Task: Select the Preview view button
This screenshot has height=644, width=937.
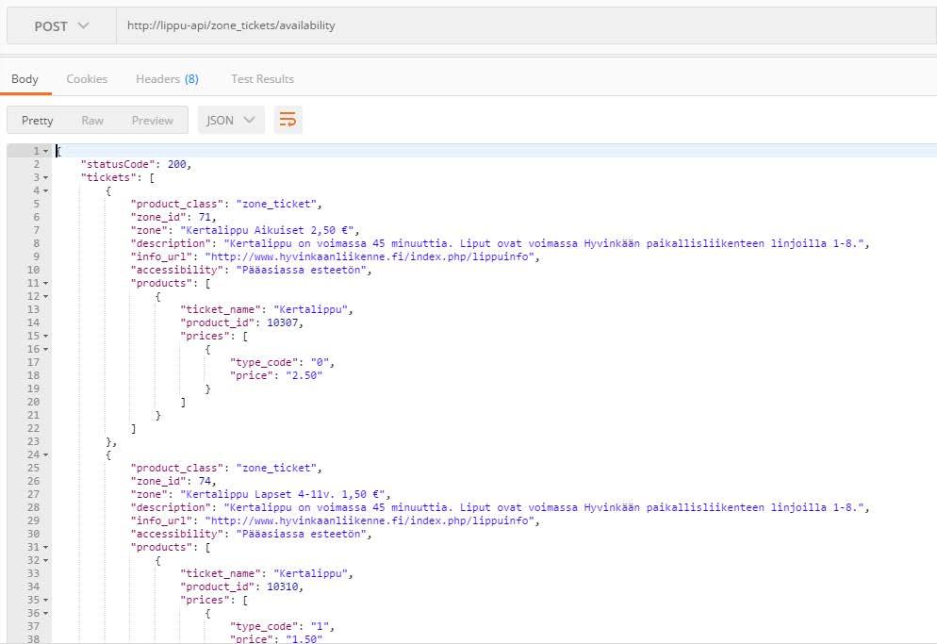Action: 153,120
